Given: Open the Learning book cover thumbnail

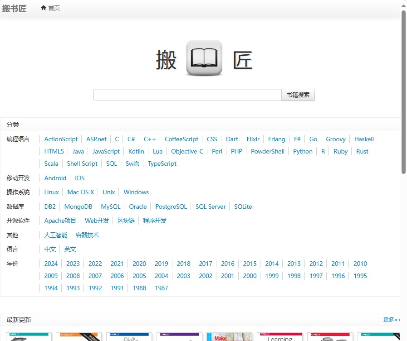Looking at the screenshot, I should pos(280,336).
